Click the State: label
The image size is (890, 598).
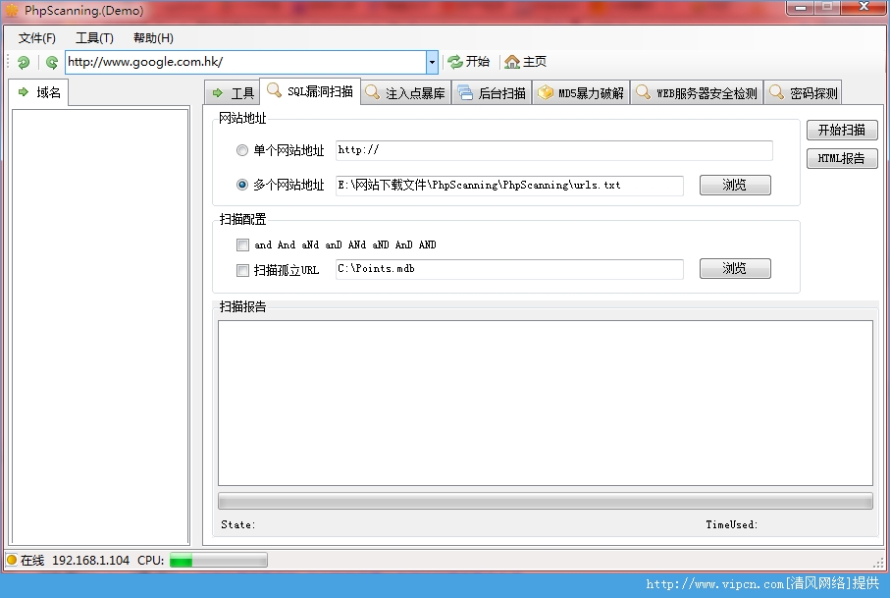pos(237,524)
